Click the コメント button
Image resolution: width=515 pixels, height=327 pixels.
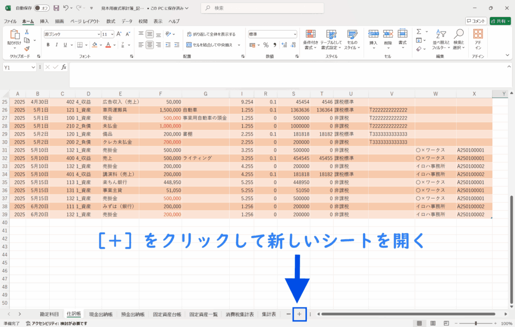(x=476, y=21)
